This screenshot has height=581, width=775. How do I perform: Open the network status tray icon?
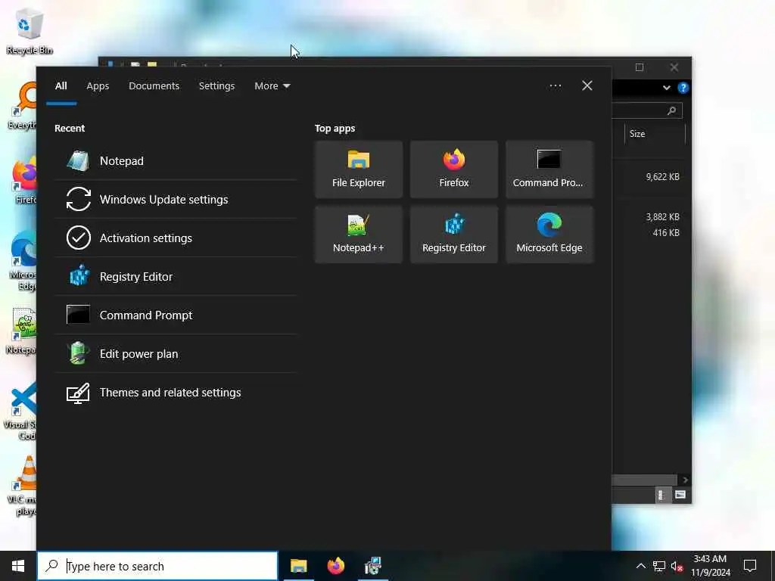pyautogui.click(x=658, y=566)
